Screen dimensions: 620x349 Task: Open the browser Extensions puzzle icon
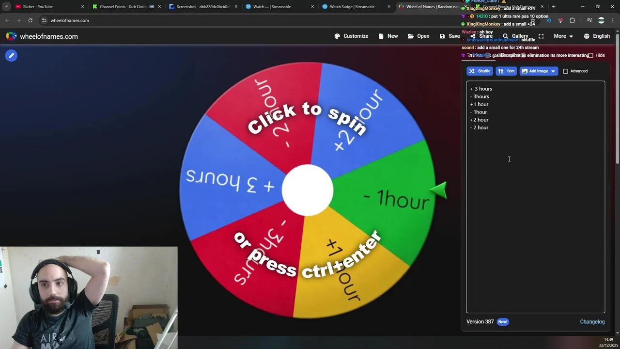[573, 20]
